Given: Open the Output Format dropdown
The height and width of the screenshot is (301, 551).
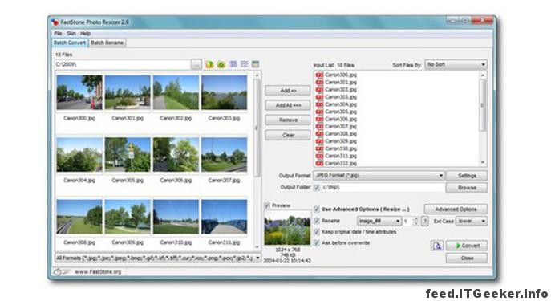Looking at the screenshot, I should click(379, 175).
